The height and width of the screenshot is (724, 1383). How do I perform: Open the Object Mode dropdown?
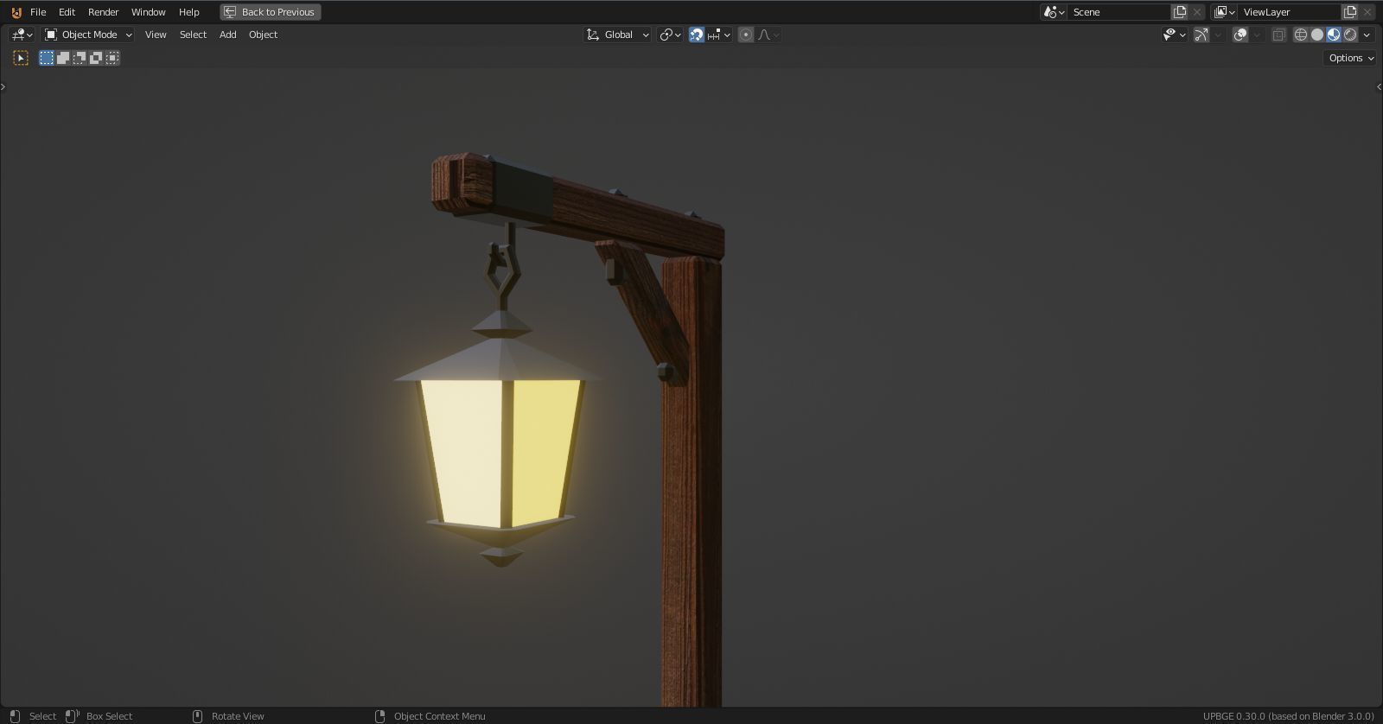(x=88, y=35)
